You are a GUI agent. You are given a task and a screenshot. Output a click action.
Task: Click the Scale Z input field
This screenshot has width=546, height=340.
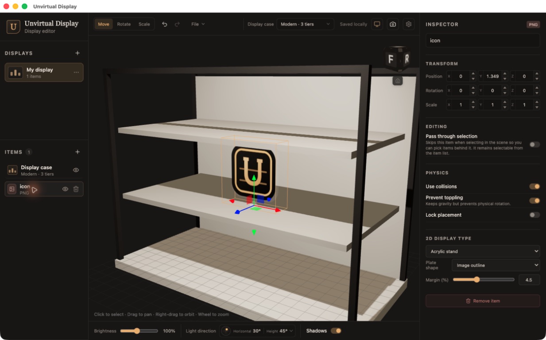pyautogui.click(x=525, y=105)
